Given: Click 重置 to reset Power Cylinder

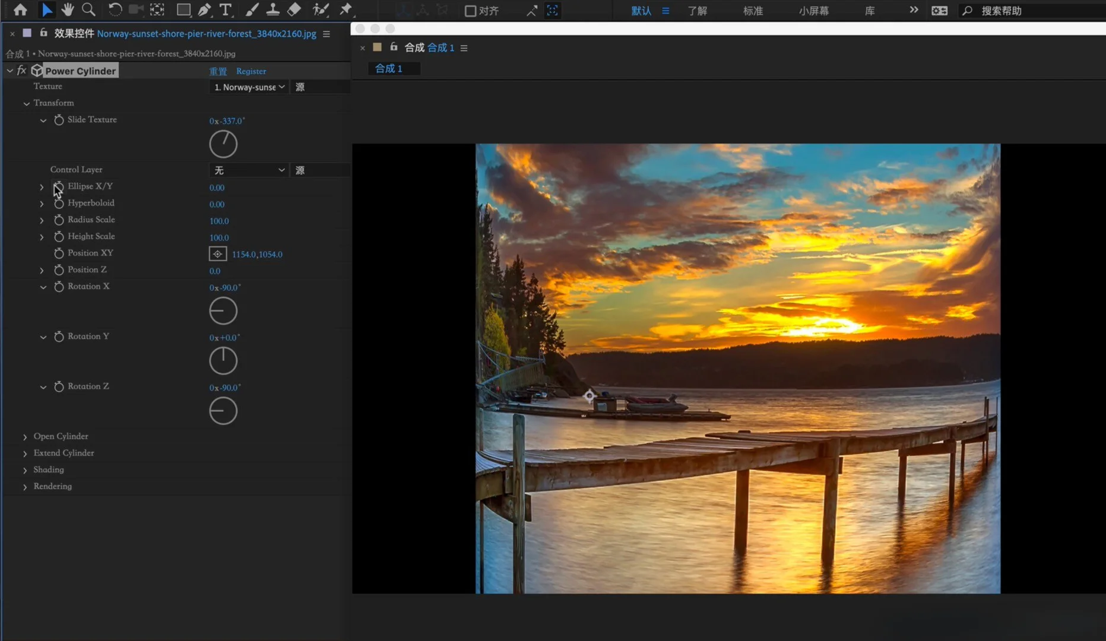Looking at the screenshot, I should click(x=218, y=71).
